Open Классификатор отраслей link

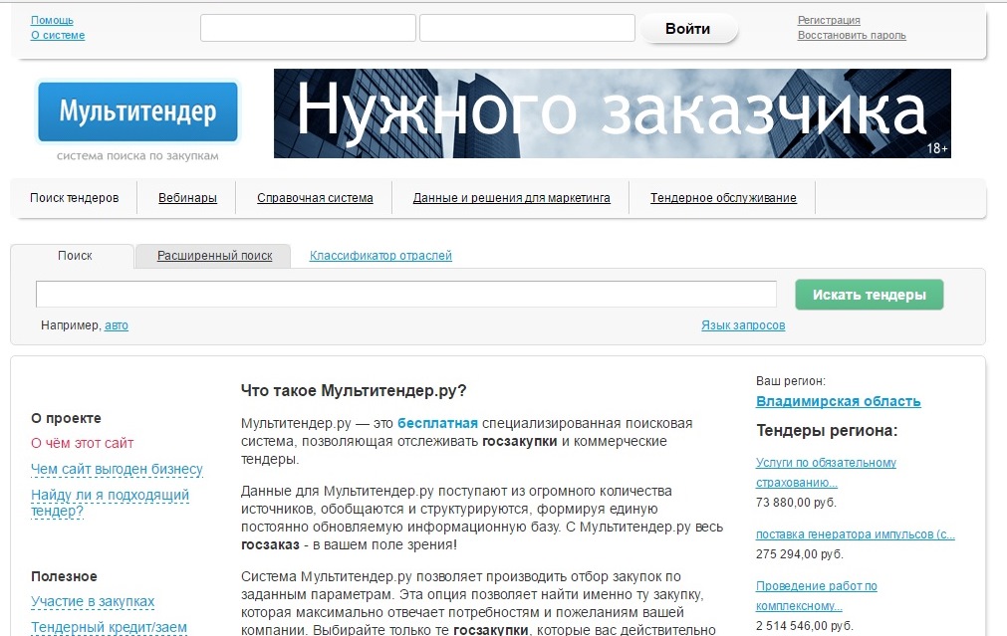[380, 256]
